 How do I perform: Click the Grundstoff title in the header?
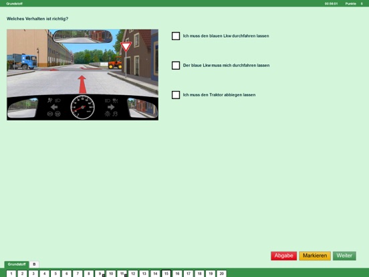14,4
